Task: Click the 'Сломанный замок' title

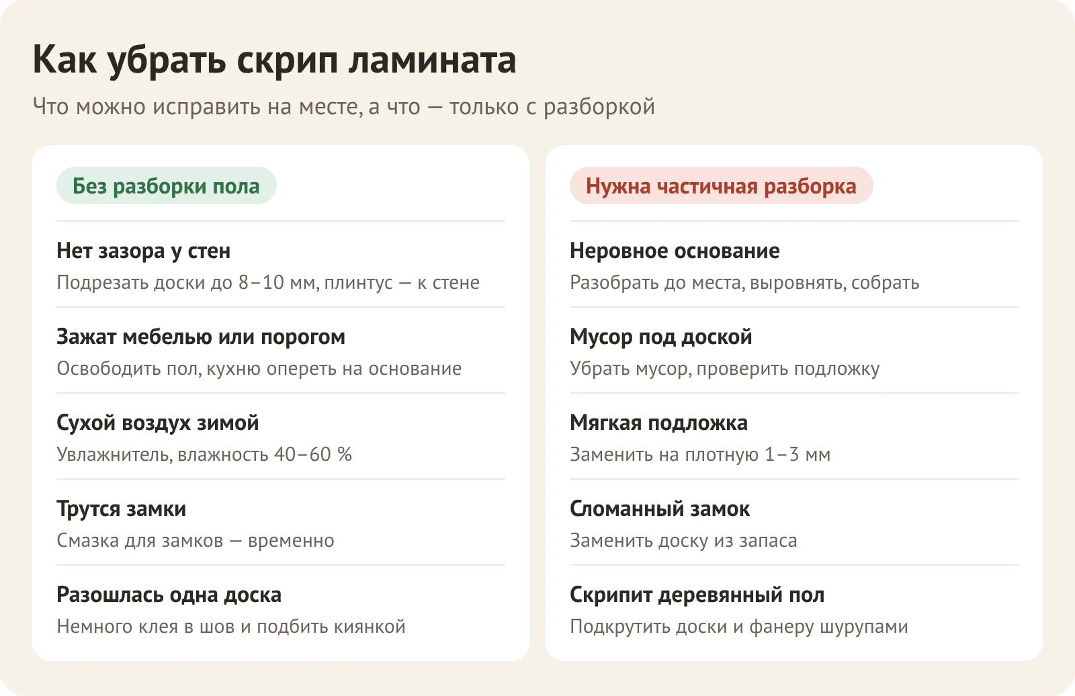Action: (x=660, y=509)
